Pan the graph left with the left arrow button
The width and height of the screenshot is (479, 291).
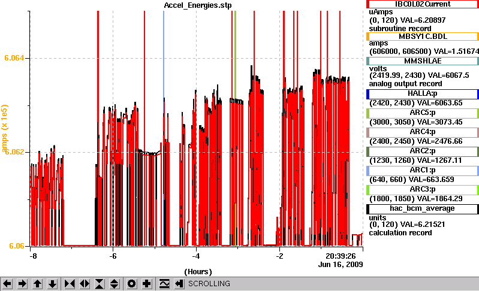pyautogui.click(x=7, y=284)
